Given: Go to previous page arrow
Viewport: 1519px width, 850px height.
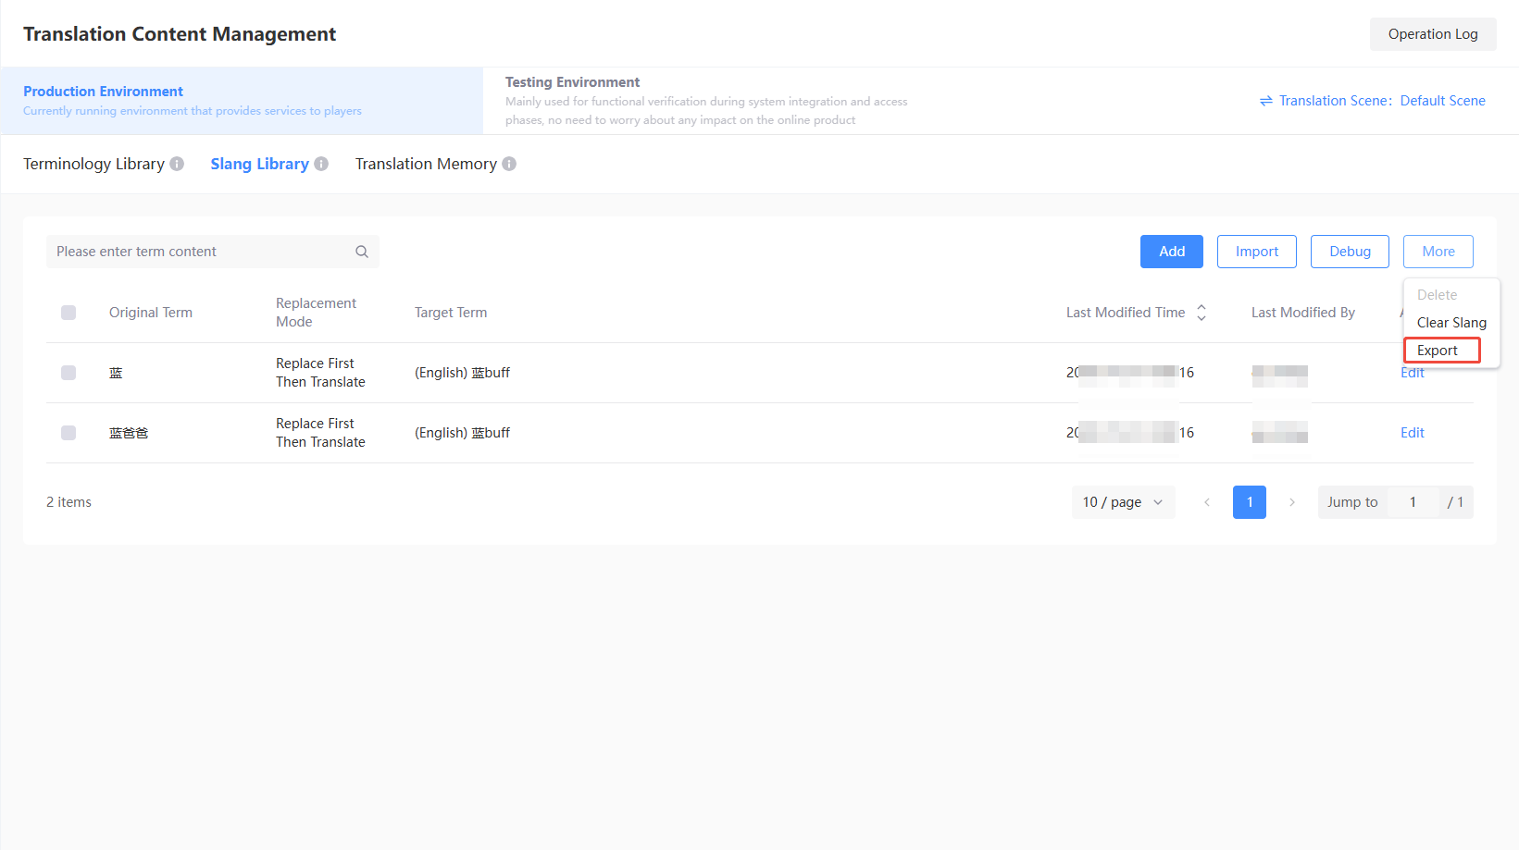Looking at the screenshot, I should click(x=1207, y=502).
